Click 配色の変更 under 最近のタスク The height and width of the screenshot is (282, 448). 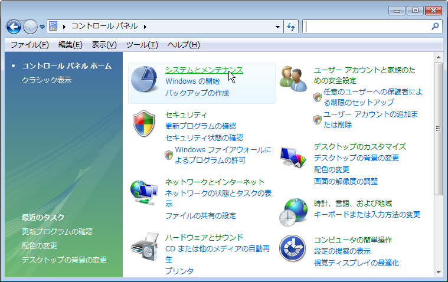(40, 245)
